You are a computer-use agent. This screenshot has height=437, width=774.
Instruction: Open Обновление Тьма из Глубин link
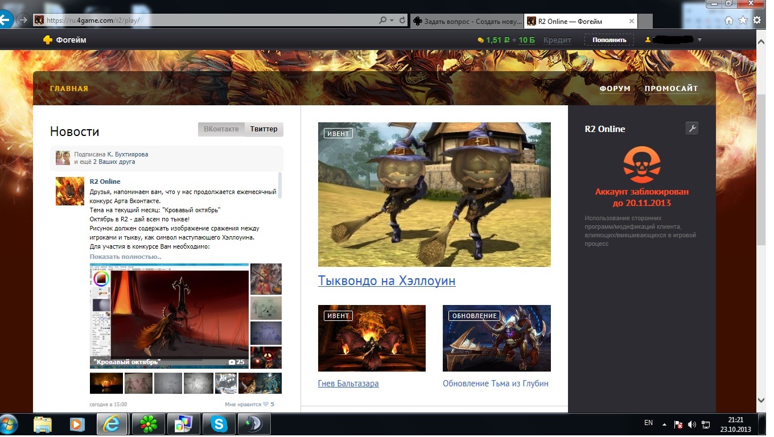tap(496, 384)
